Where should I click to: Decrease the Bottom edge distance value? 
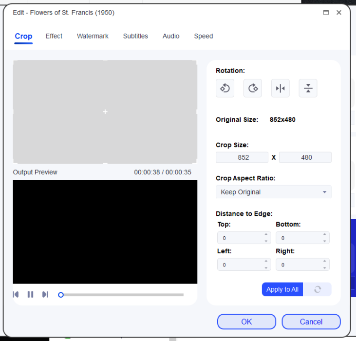324,241
